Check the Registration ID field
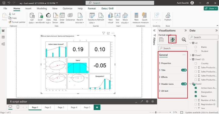219x114 pixels. click(196, 104)
